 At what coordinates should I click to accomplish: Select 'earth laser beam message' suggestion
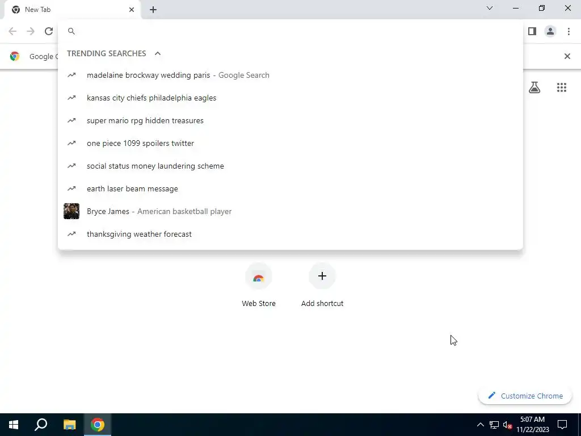click(x=290, y=188)
